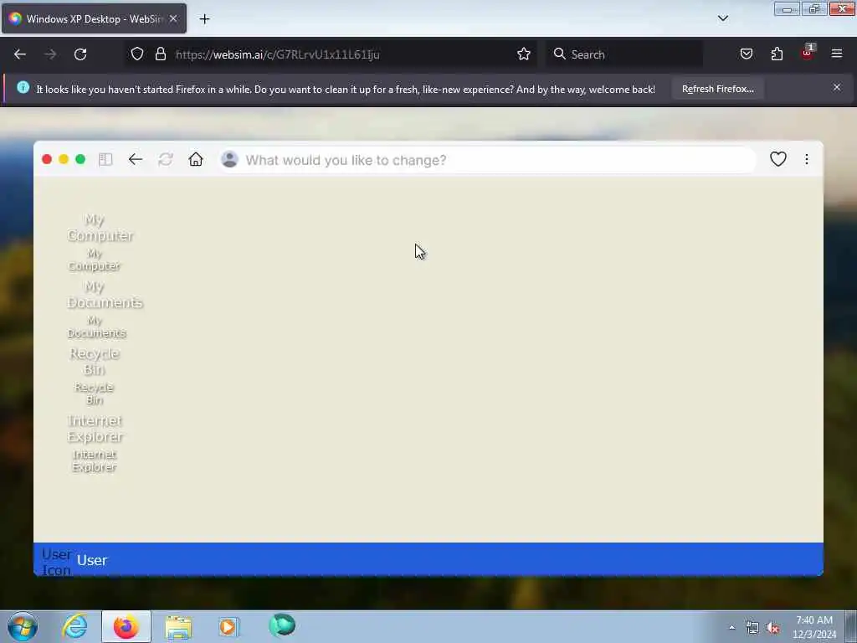Go back in Firefox history
This screenshot has height=643, width=857.
[x=20, y=54]
